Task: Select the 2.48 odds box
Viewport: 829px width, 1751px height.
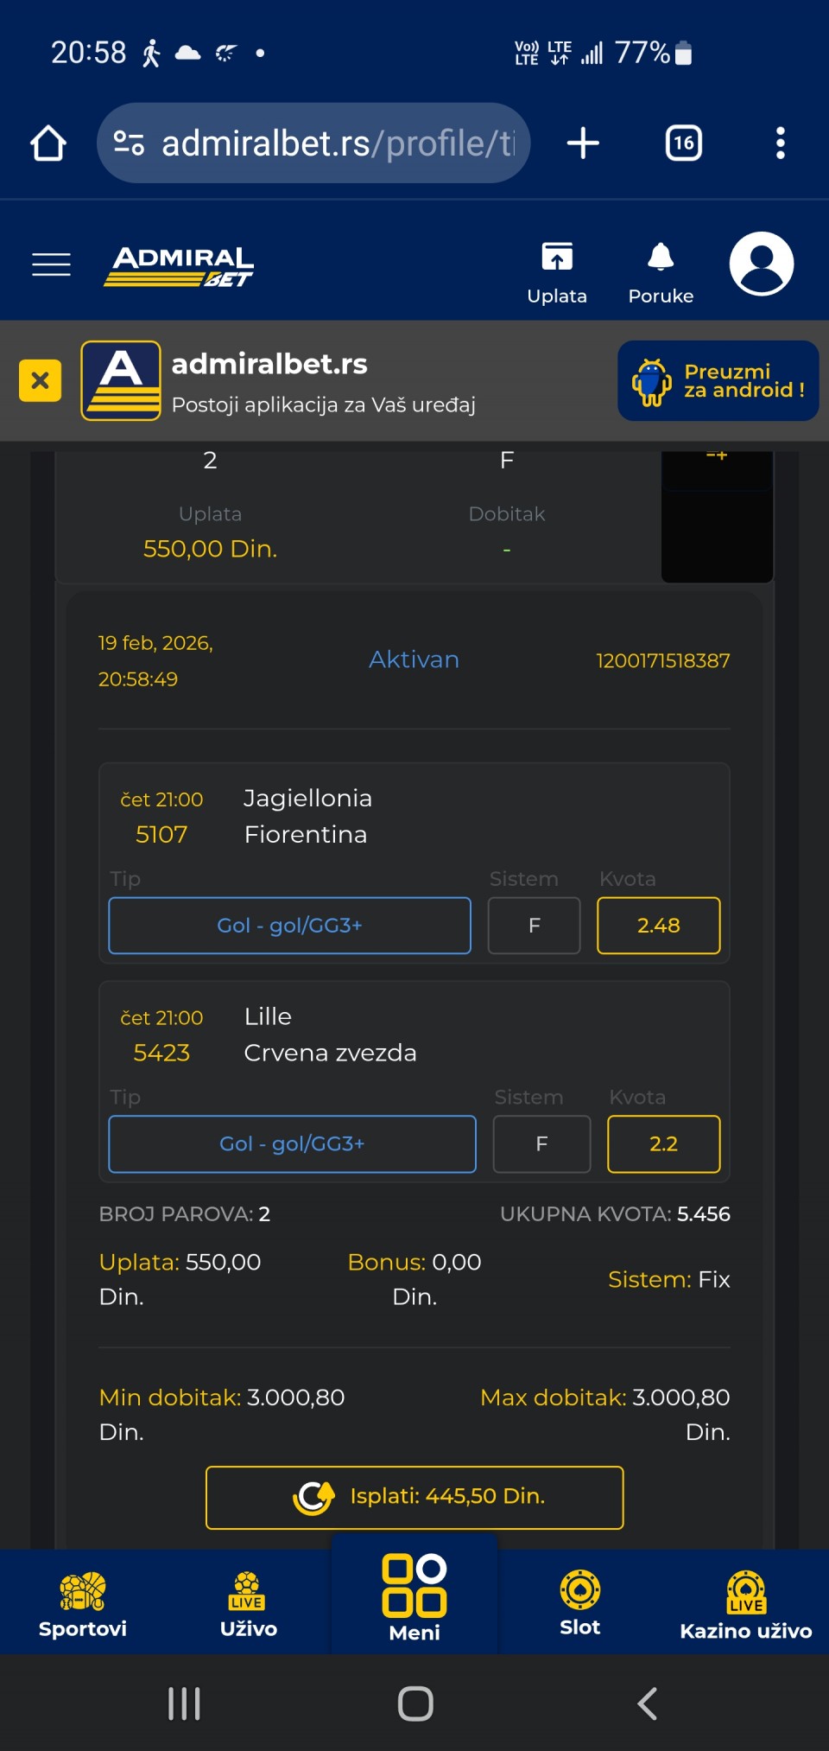Action: tap(658, 926)
